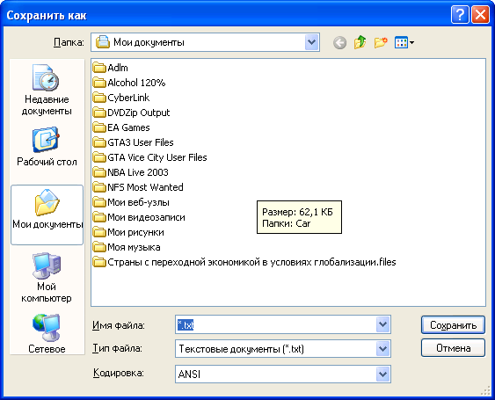This screenshot has width=495, height=400.
Task: Go up one folder level
Action: tap(360, 42)
